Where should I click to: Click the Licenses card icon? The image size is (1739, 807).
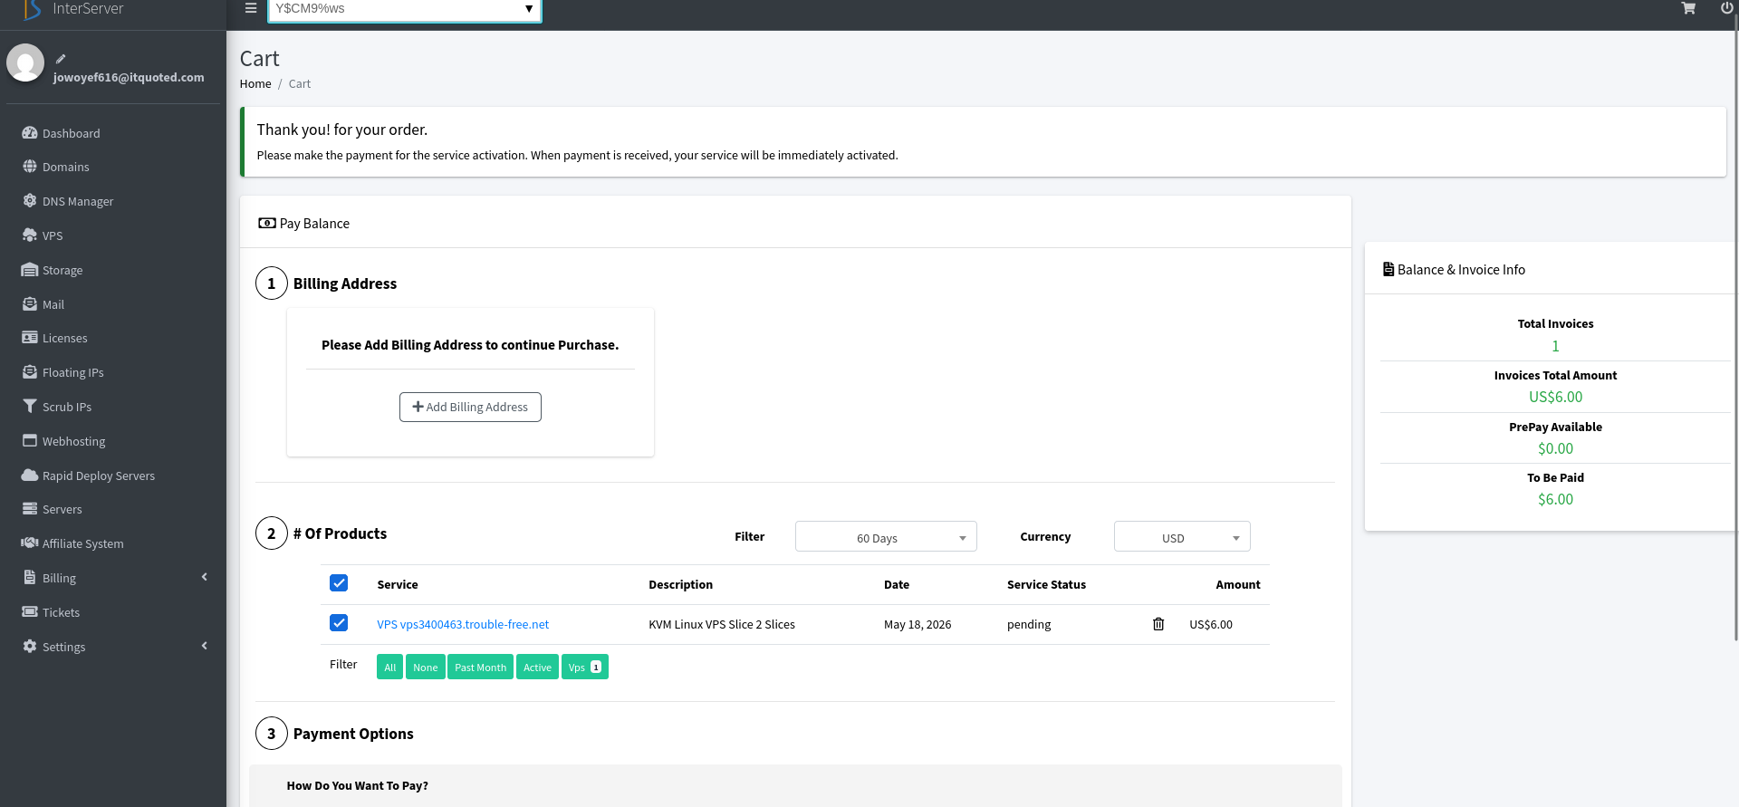click(30, 338)
